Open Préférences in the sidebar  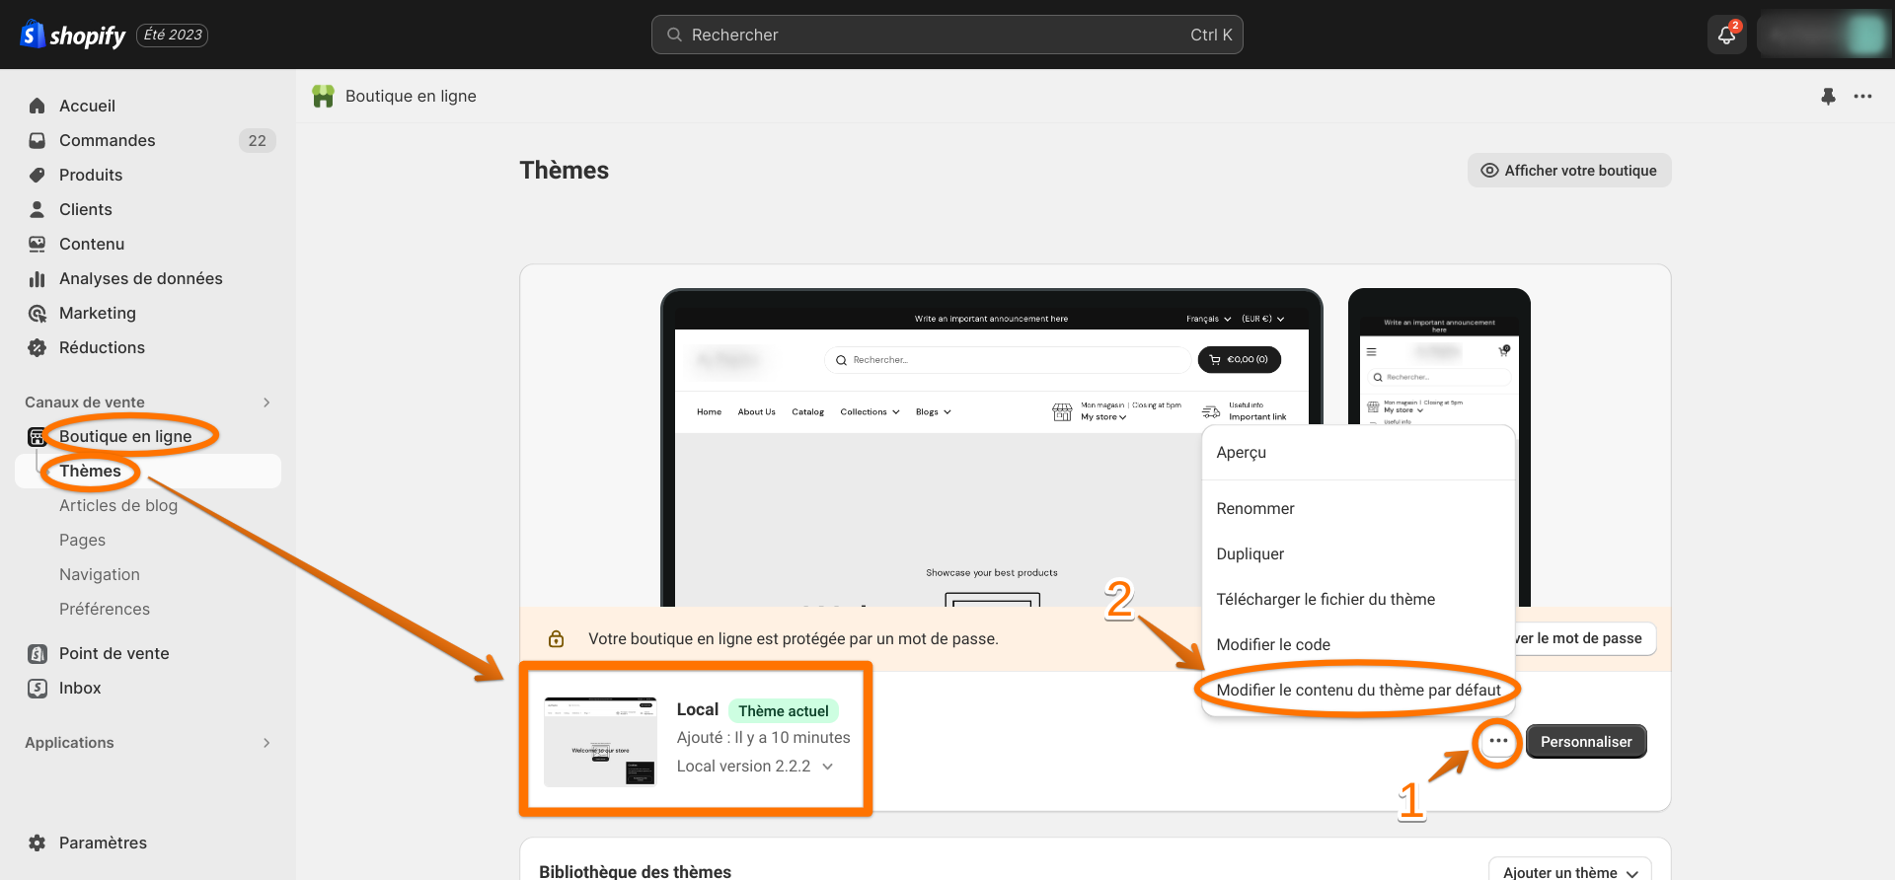click(105, 609)
